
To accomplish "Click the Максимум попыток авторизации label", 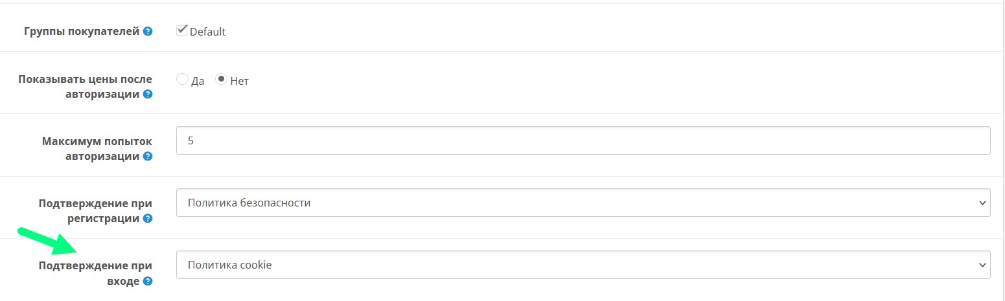I will 97,148.
